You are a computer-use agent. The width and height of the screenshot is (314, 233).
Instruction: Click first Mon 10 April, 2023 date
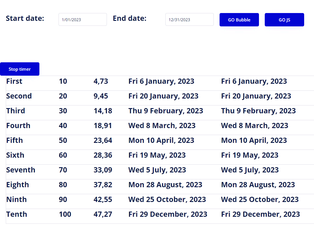[161, 141]
